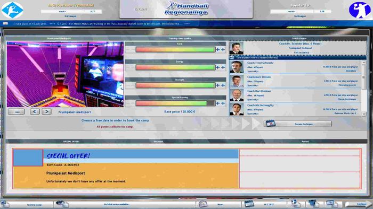Toggle the take-players-with-you checkbox

pyautogui.click(x=232, y=57)
